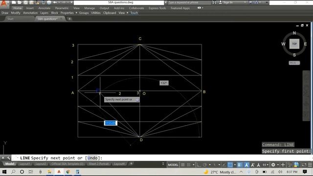Viewport: 313px width, 176px height.
Task: Select the Undo option in command line
Action: click(92, 158)
